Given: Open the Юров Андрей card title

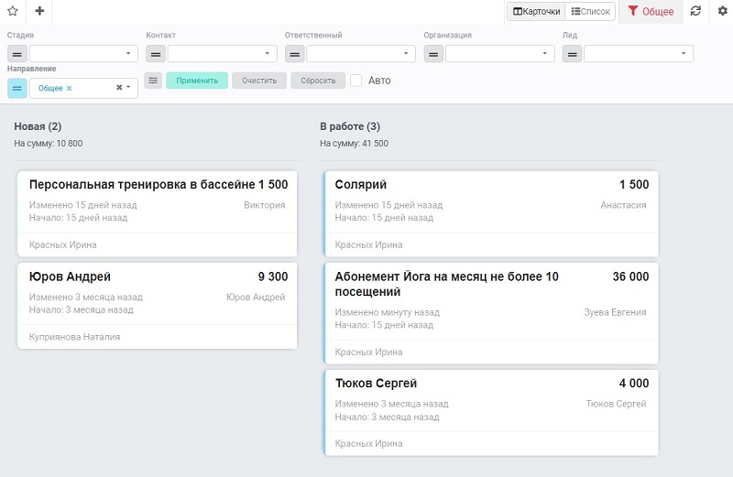Looking at the screenshot, I should (71, 276).
